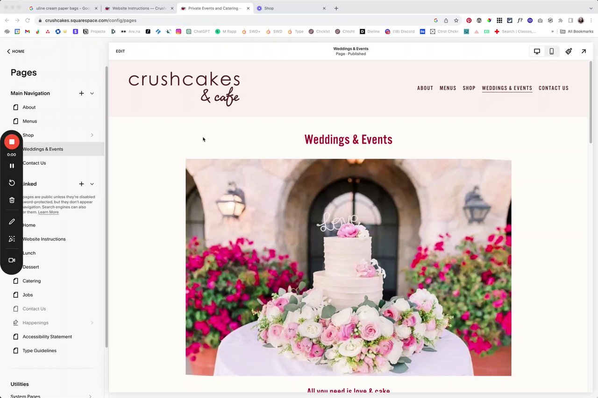Expand the Shop page folder
The width and height of the screenshot is (598, 398).
92,135
